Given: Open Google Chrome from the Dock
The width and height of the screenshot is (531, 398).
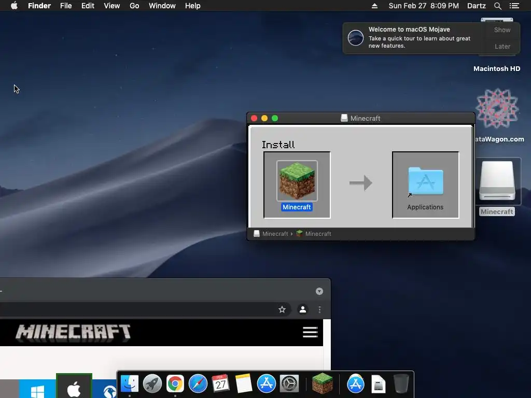Looking at the screenshot, I should (175, 384).
